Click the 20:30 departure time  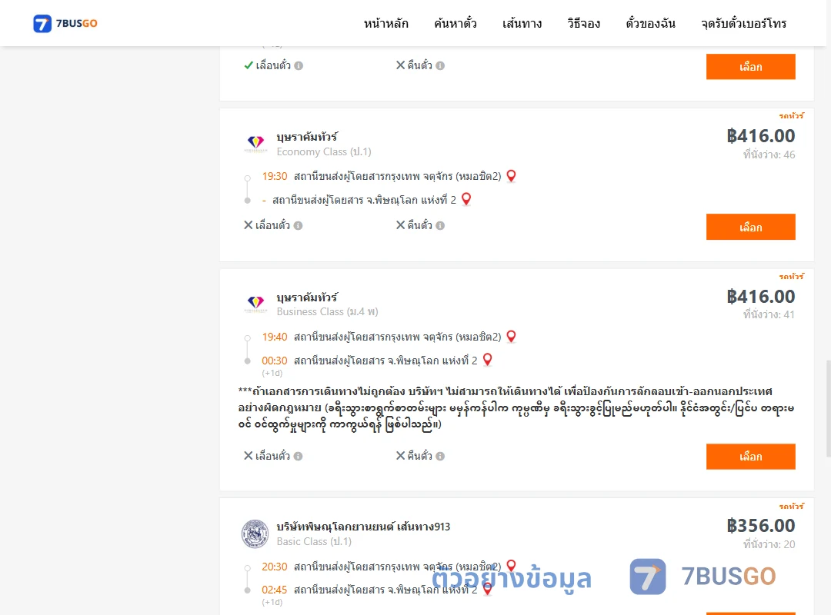(275, 567)
